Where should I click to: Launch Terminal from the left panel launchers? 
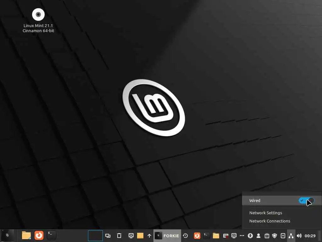click(51, 235)
